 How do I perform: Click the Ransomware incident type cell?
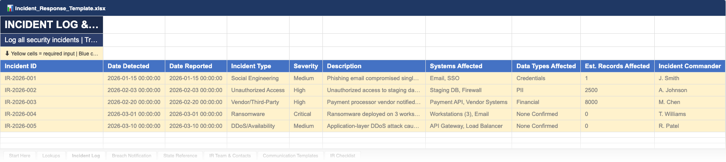click(x=258, y=114)
